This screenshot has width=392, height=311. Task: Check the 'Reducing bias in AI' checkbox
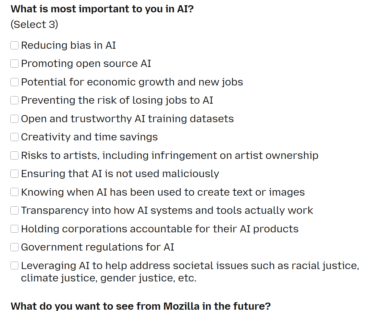tap(15, 45)
